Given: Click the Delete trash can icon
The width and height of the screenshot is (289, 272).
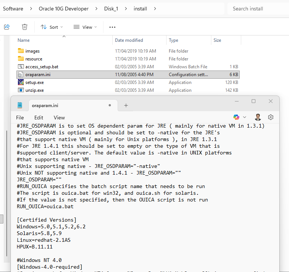Looking at the screenshot, I should [25, 27].
